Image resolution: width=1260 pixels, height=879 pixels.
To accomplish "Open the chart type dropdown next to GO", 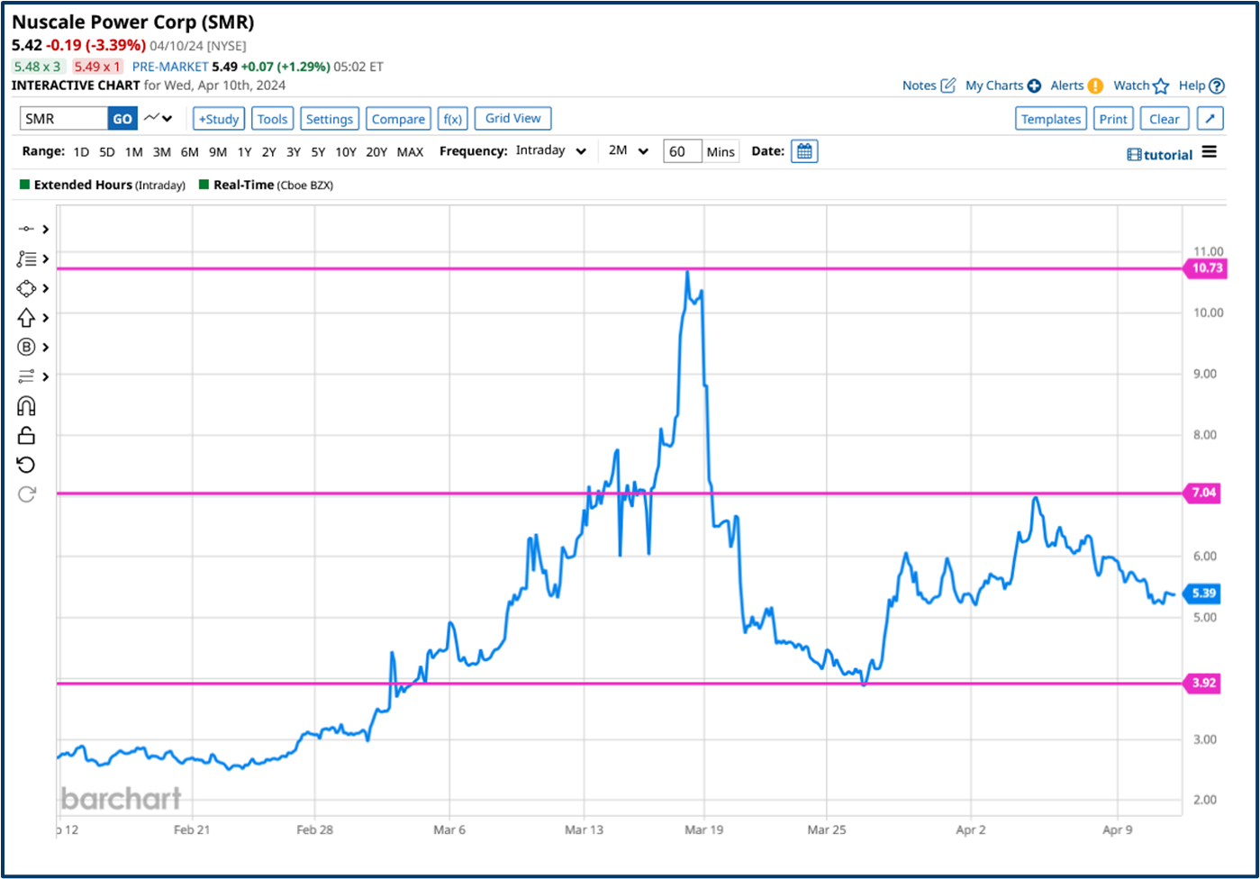I will pos(159,118).
